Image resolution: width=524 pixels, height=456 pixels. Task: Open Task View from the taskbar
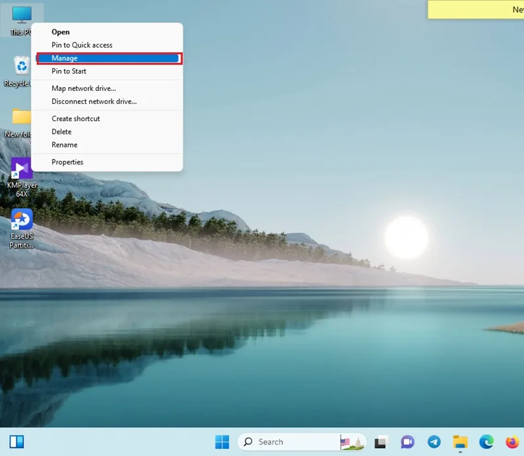point(381,442)
